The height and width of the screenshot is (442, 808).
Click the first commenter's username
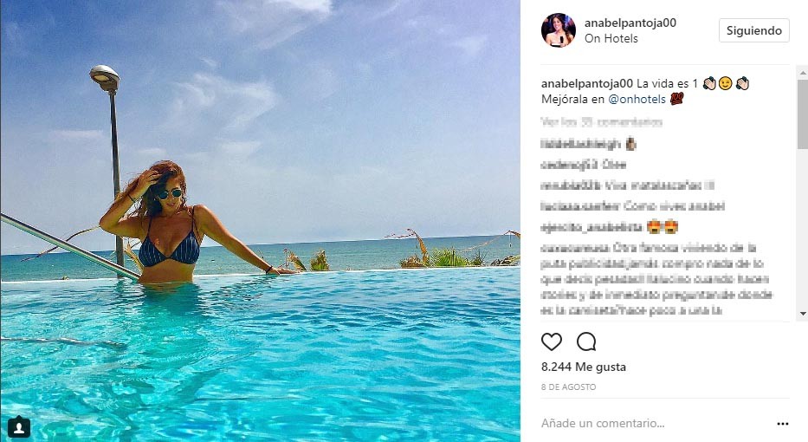point(581,145)
